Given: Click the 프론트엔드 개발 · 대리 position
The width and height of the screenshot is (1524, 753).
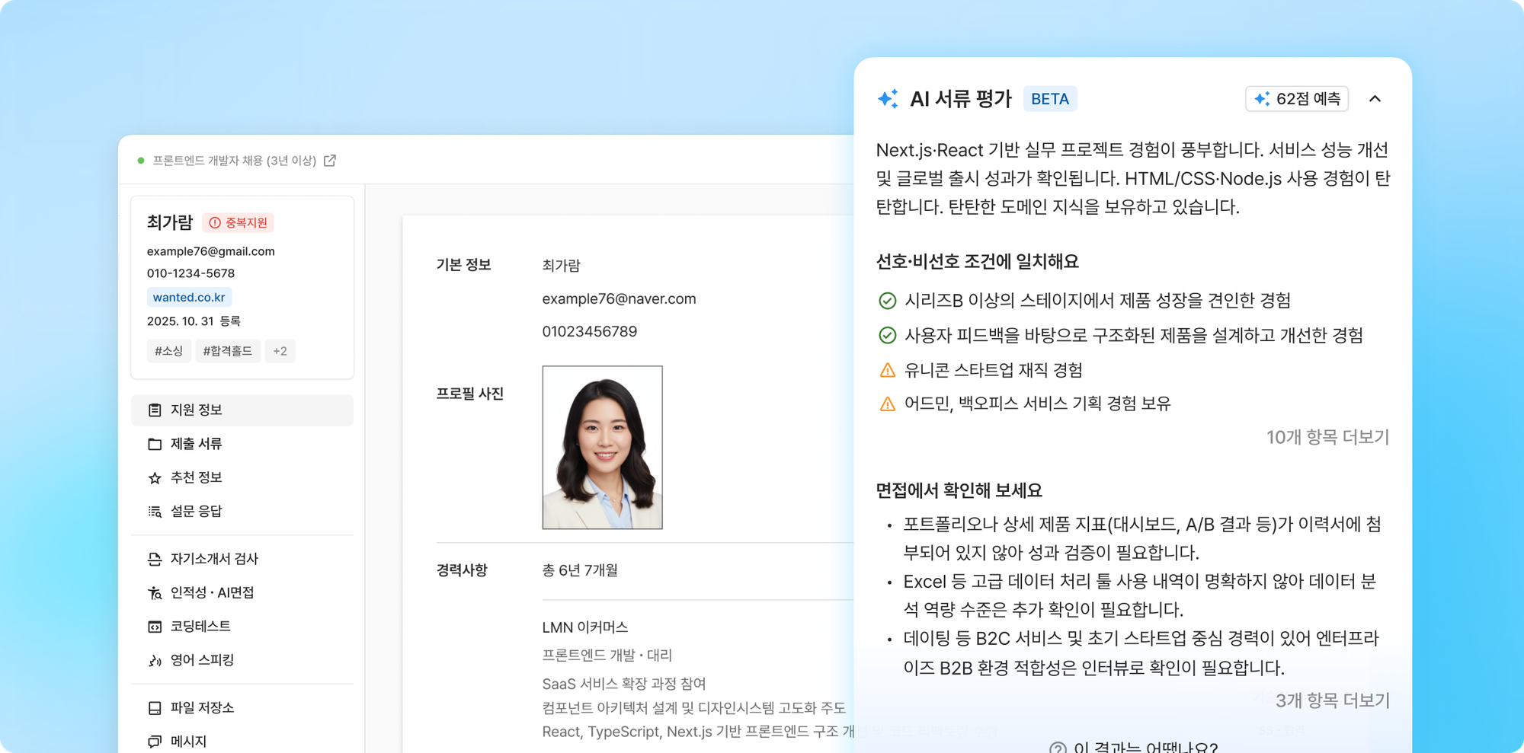Looking at the screenshot, I should pyautogui.click(x=607, y=656).
